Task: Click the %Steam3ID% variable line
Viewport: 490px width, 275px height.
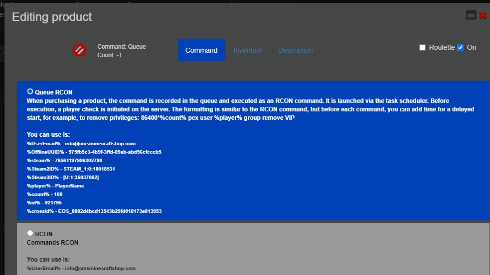Action: (62, 177)
